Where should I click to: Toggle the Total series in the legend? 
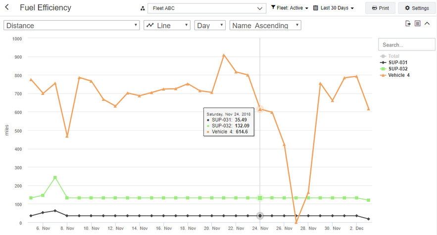pos(390,56)
